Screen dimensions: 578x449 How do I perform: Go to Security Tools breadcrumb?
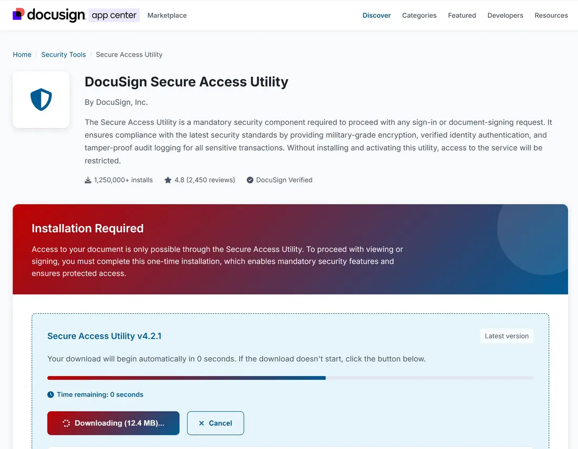64,55
